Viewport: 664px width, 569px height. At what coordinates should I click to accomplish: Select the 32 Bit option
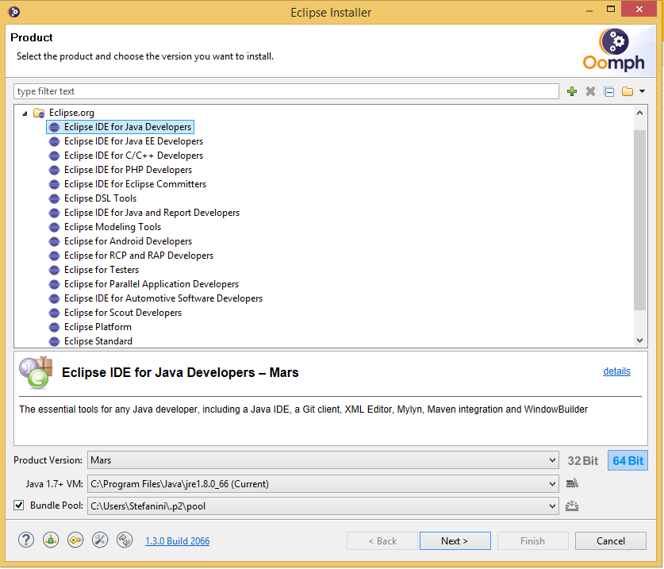coord(583,460)
